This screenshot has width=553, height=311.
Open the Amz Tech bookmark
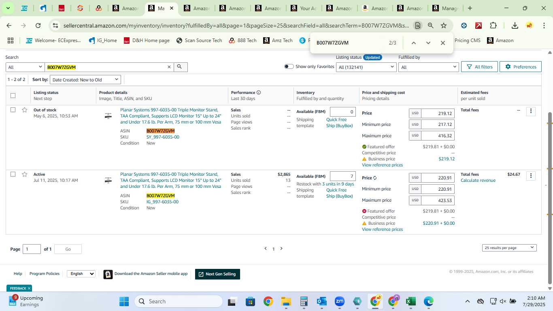(x=278, y=40)
